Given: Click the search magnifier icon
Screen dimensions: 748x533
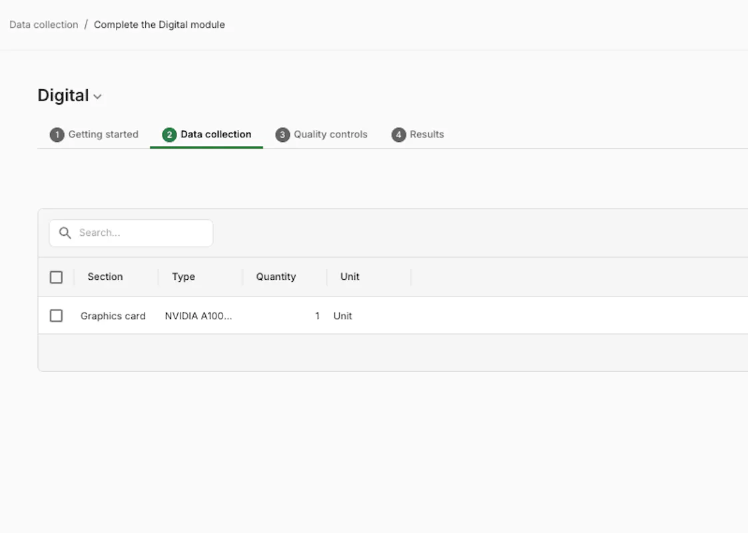Looking at the screenshot, I should pyautogui.click(x=65, y=233).
